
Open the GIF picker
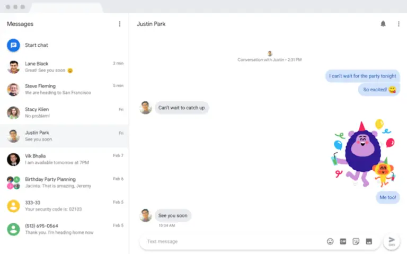coord(343,241)
